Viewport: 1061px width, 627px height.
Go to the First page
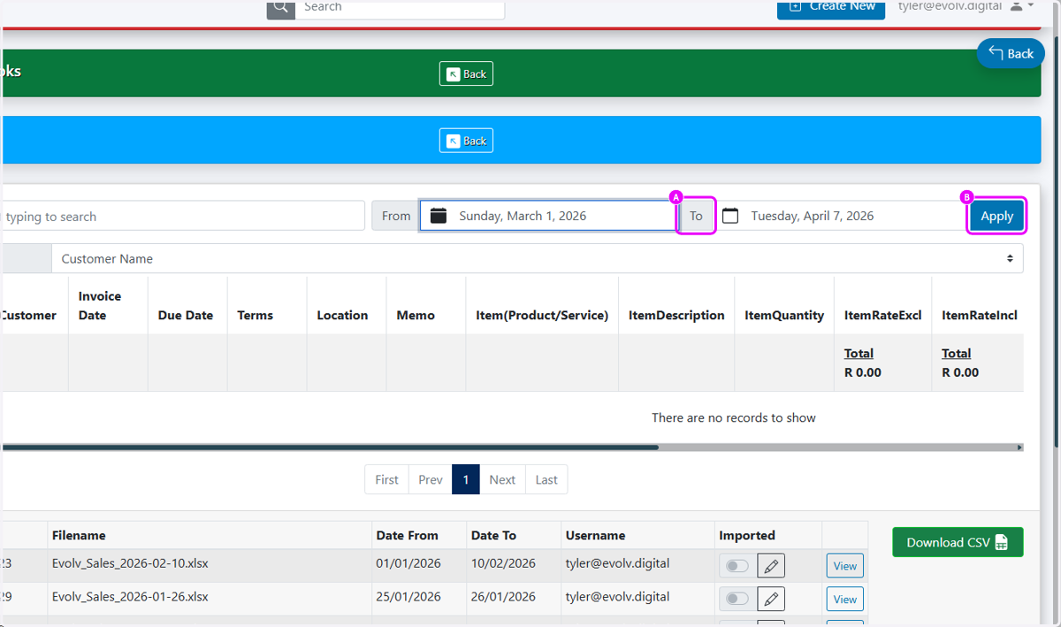tap(386, 479)
